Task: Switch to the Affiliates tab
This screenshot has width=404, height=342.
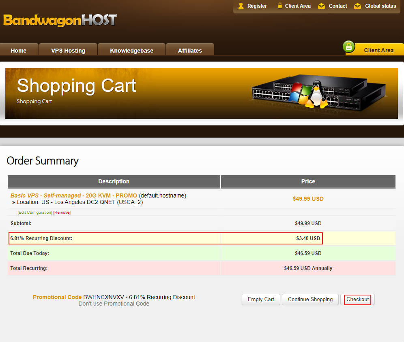Action: point(190,51)
